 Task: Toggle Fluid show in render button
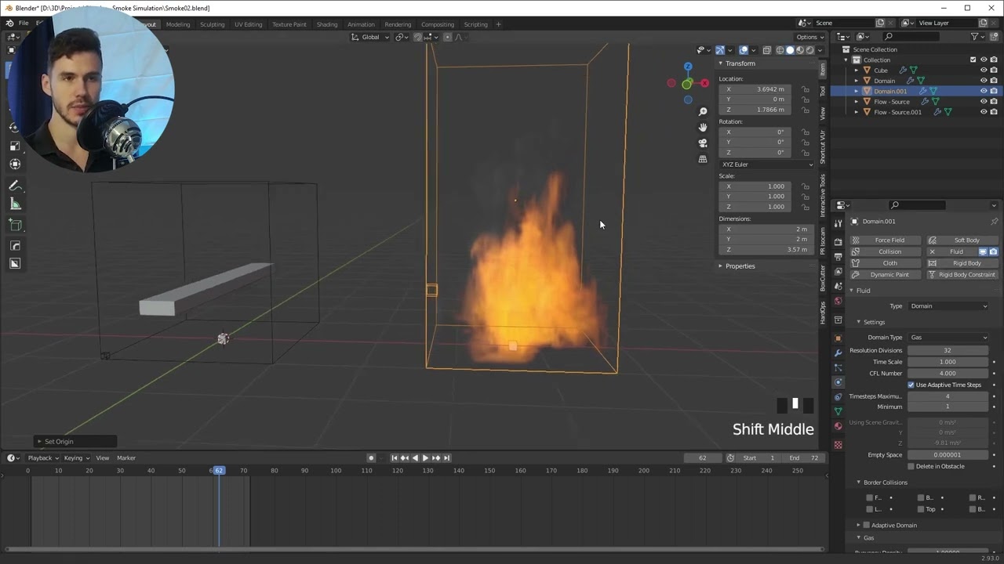[993, 251]
